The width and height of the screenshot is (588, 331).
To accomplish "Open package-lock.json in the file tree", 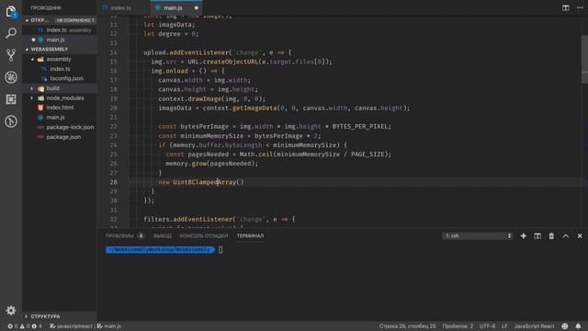I will (60, 127).
